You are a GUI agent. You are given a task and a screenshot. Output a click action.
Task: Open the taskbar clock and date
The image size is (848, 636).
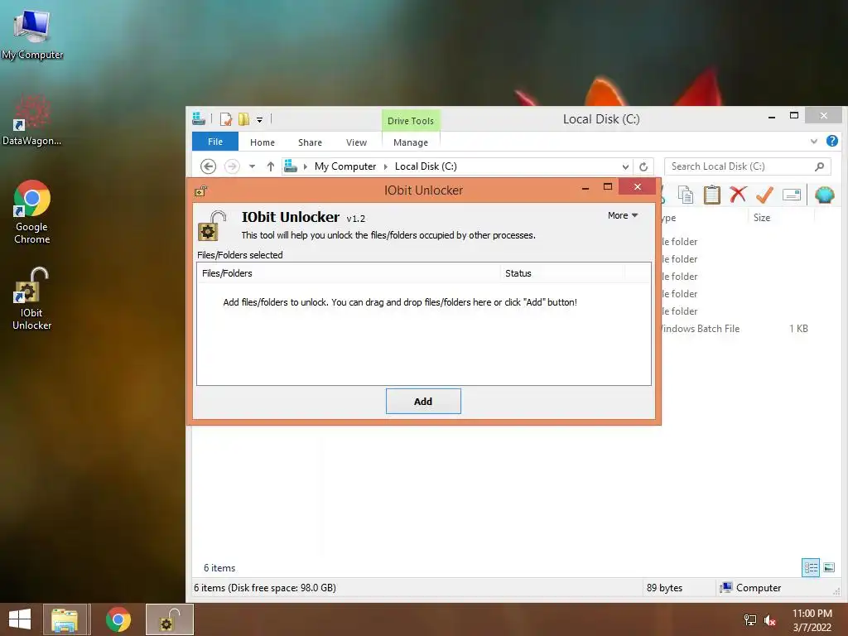pos(812,619)
